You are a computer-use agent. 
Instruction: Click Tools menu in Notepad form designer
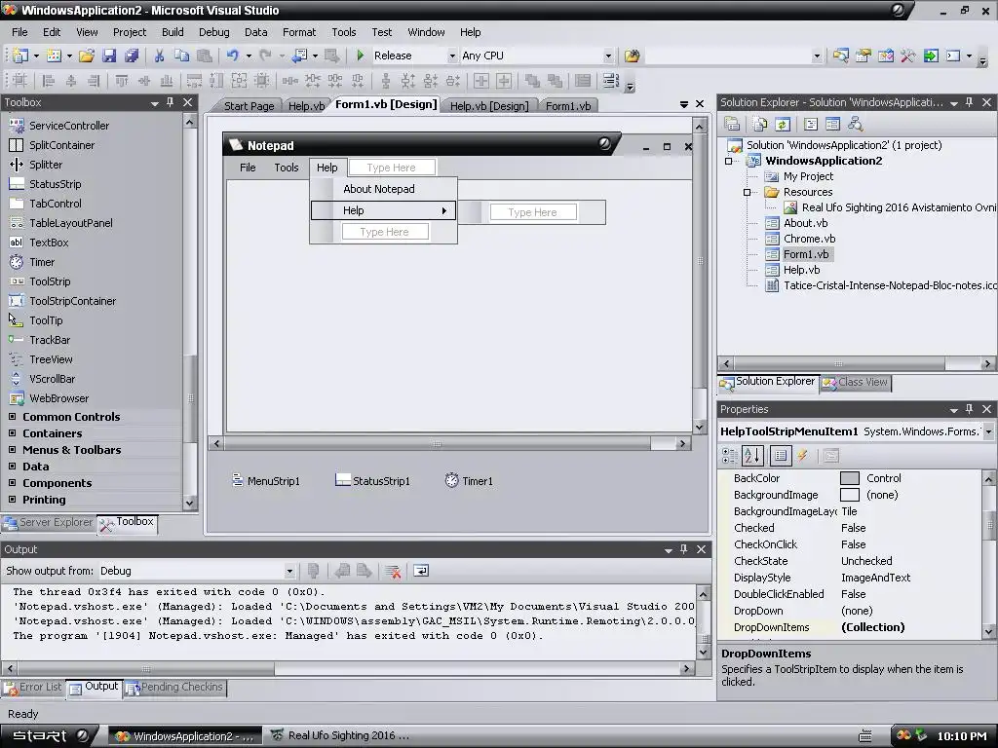[287, 168]
